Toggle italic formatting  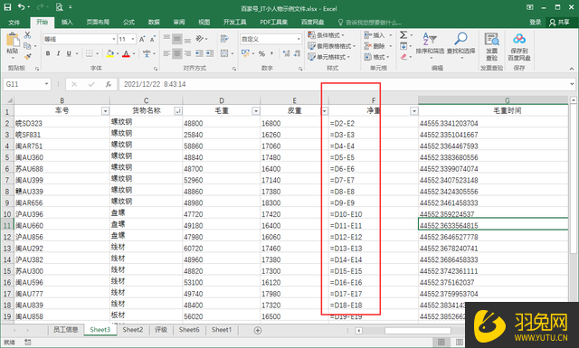[x=58, y=53]
